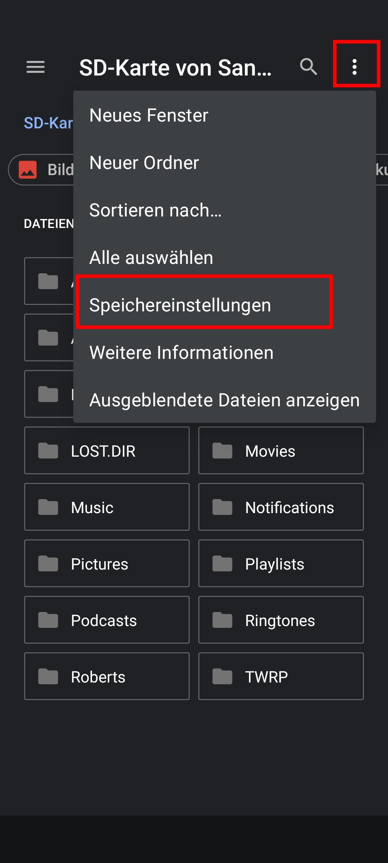The width and height of the screenshot is (388, 863).
Task: Tap the SD-Kar breadcrumb link
Action: coord(48,123)
